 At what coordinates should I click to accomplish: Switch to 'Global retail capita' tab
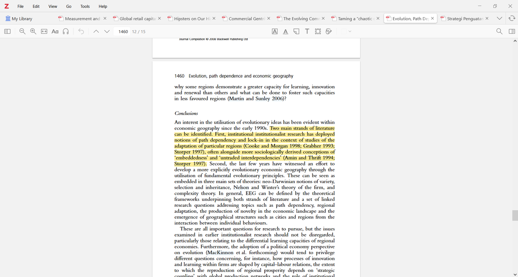tap(137, 19)
